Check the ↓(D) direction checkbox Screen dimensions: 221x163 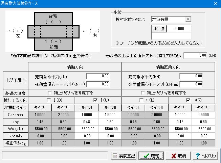point(49,100)
